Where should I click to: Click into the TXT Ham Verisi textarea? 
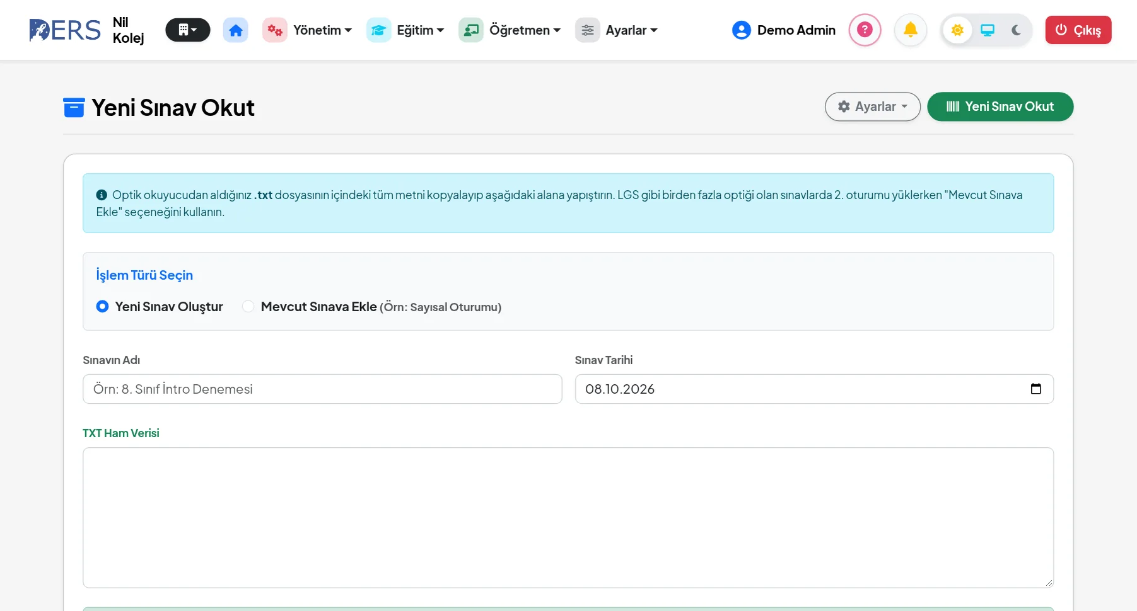[x=568, y=518]
